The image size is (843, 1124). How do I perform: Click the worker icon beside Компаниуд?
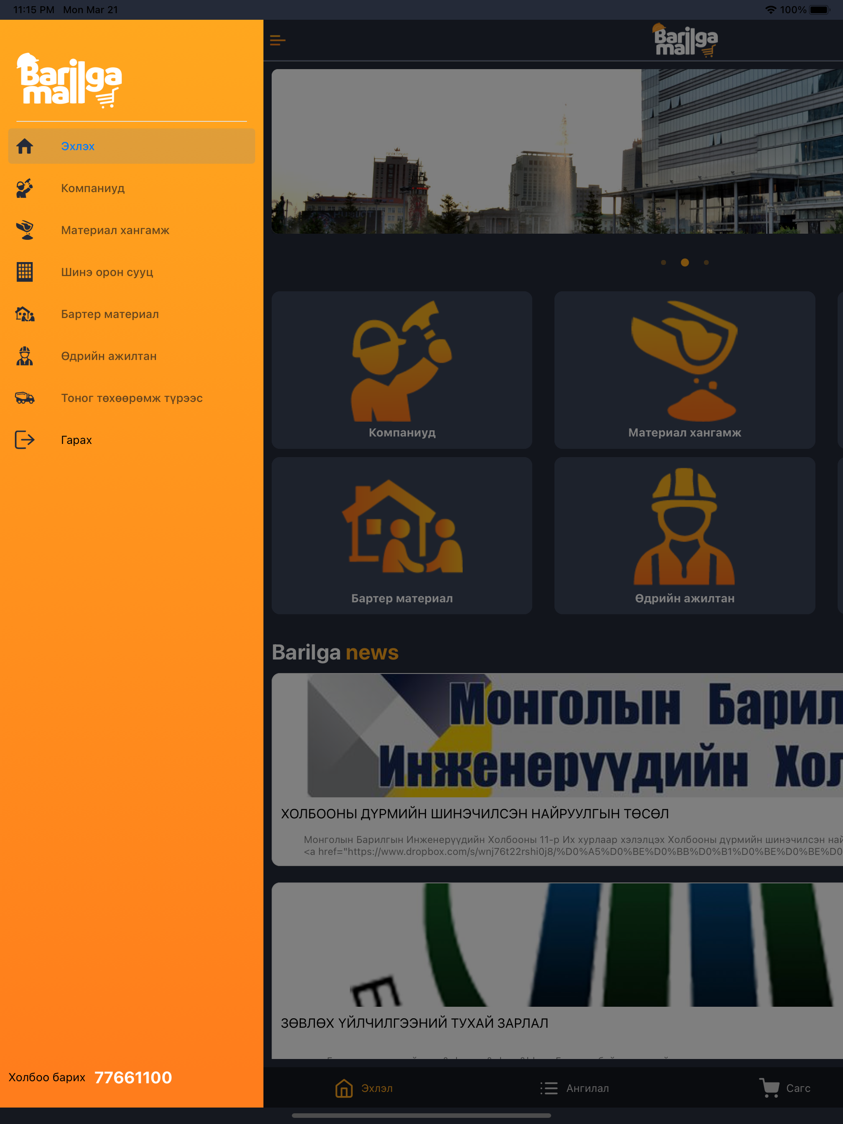24,188
